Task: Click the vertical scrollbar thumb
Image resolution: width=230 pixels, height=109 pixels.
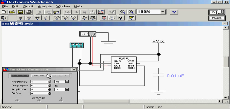Action: [x=225, y=62]
